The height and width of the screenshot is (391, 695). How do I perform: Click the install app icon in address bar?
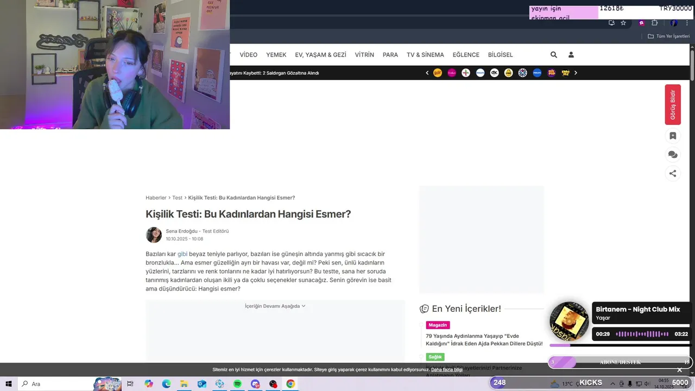pos(611,23)
